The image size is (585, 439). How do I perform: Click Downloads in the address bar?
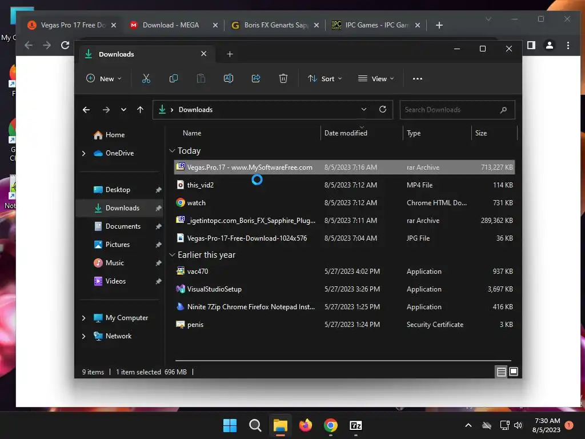pyautogui.click(x=195, y=110)
